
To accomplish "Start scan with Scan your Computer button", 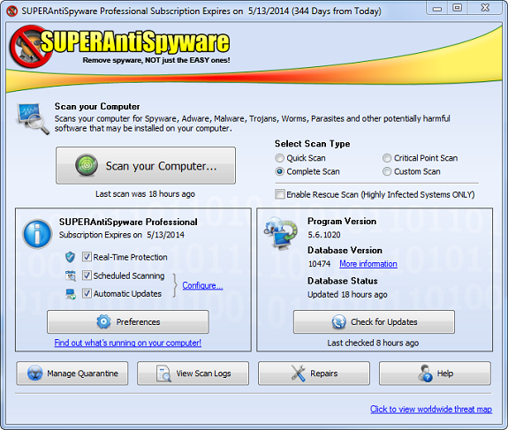I will click(x=146, y=165).
